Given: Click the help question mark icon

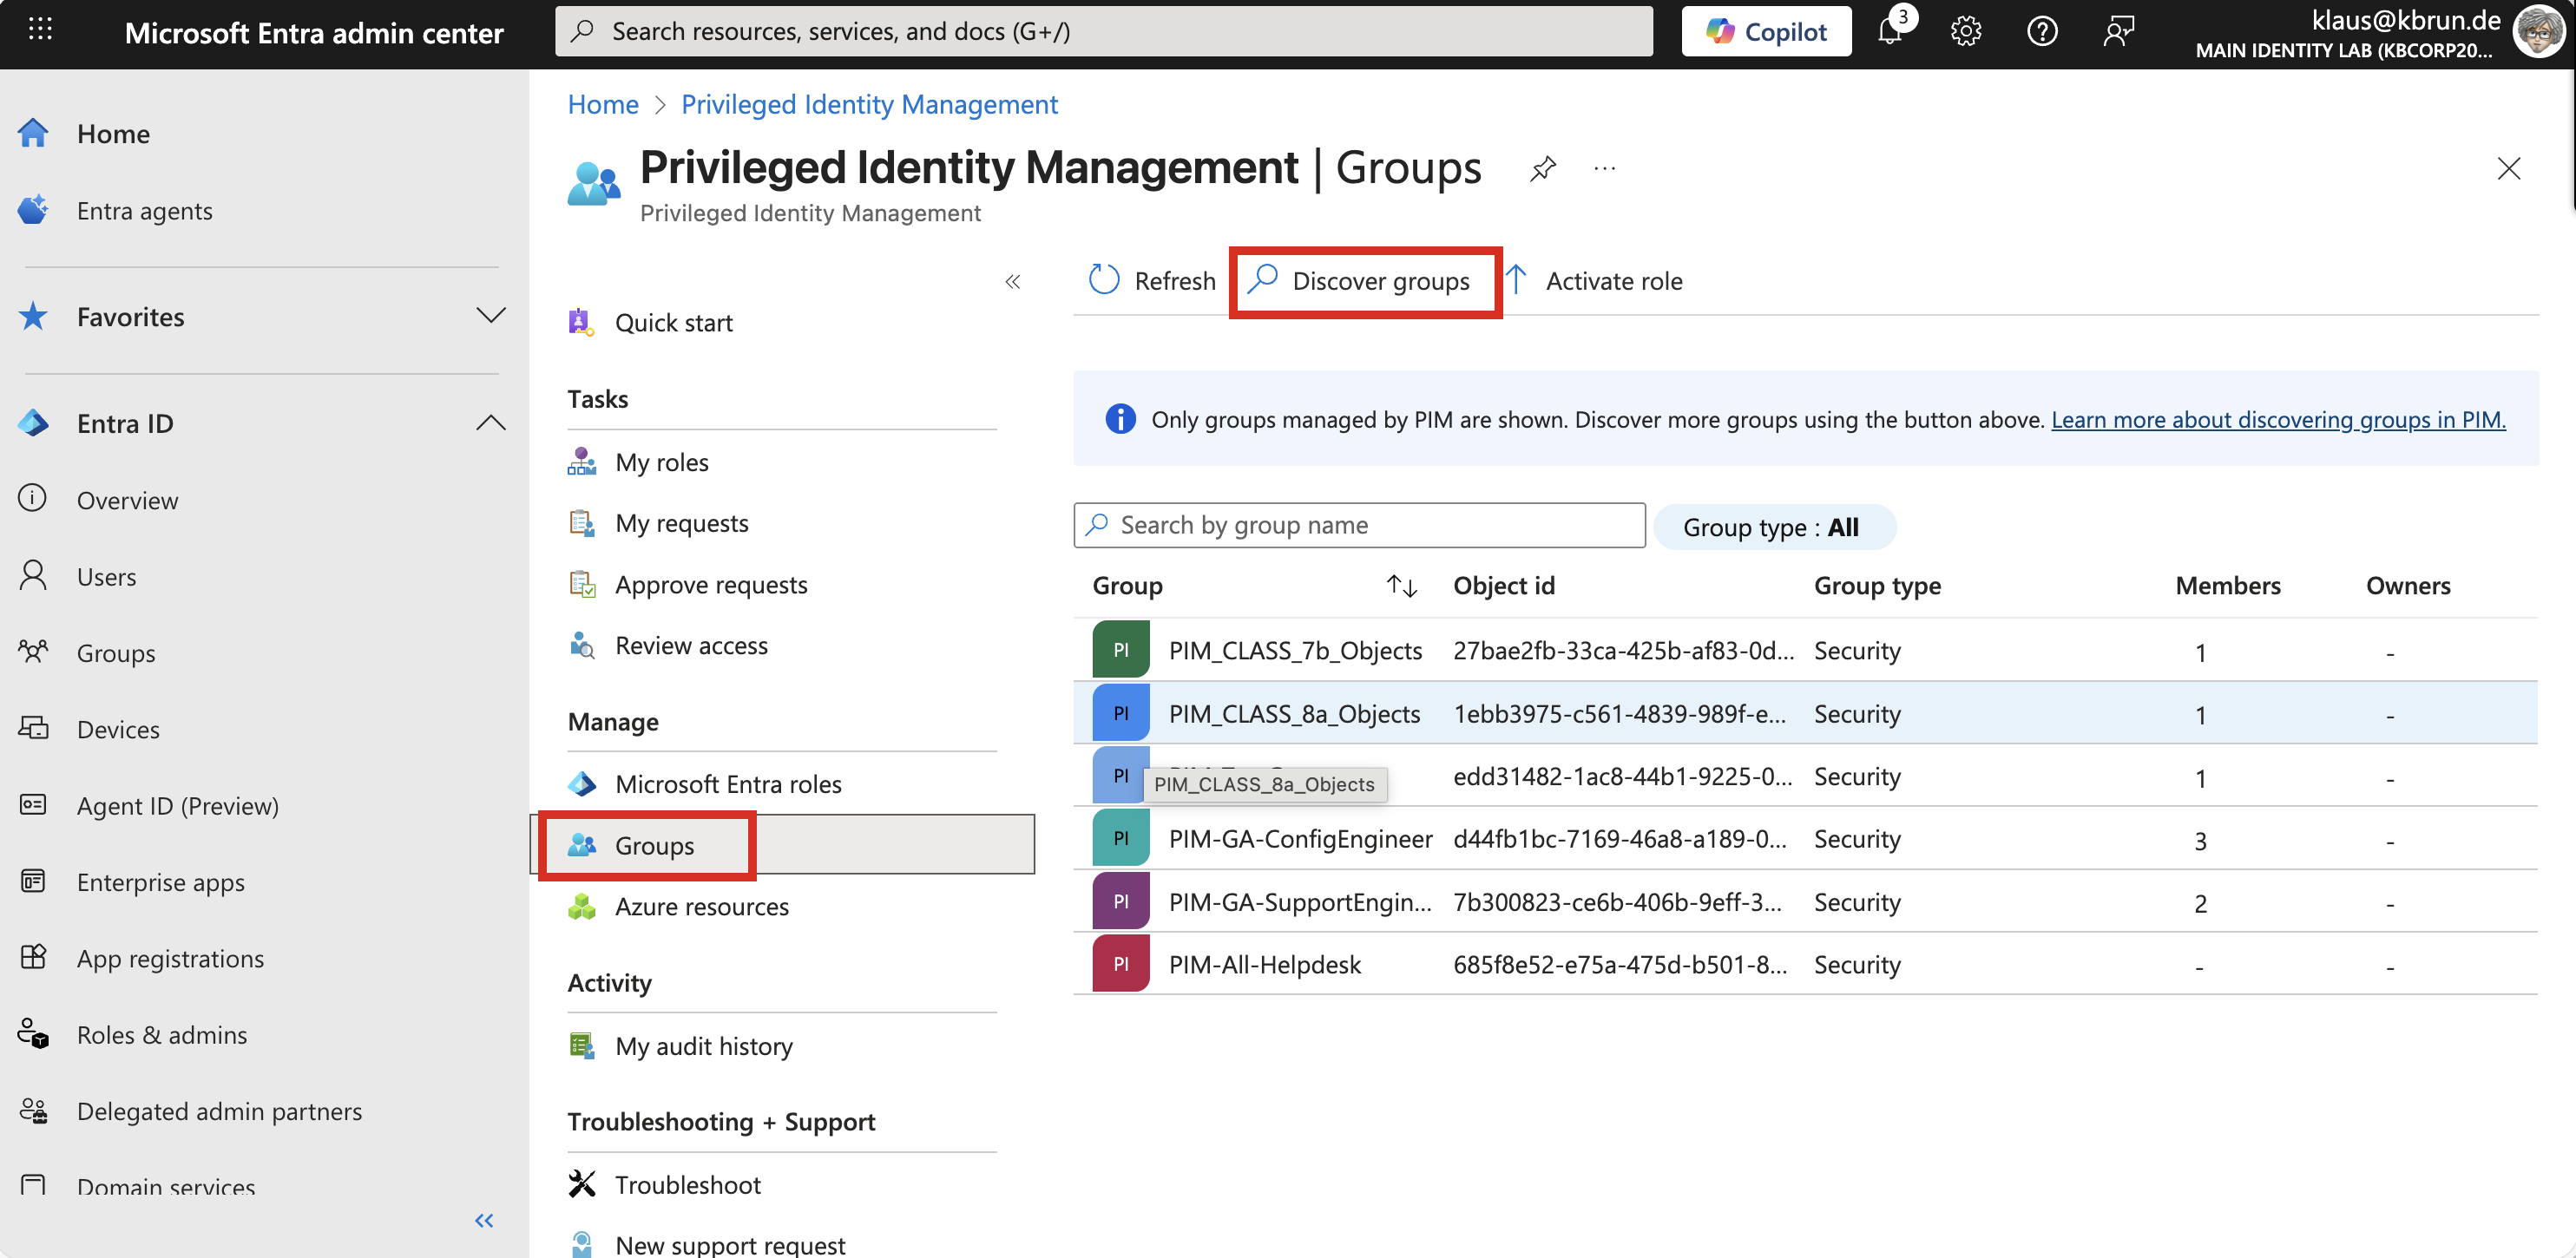Looking at the screenshot, I should (x=2041, y=32).
